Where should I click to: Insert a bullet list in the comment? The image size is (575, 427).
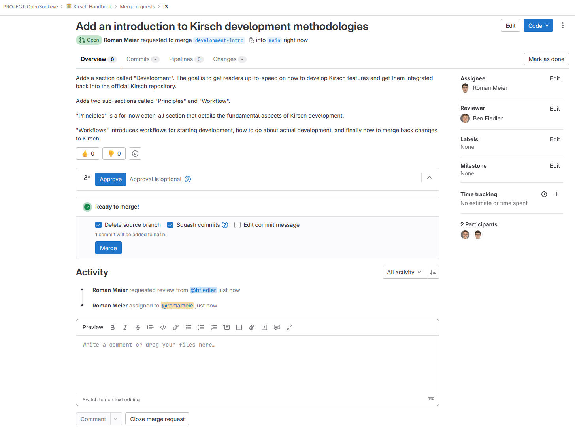189,327
